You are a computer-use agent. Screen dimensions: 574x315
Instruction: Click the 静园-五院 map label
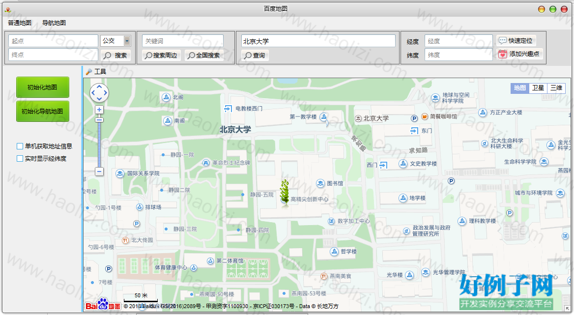click(262, 195)
